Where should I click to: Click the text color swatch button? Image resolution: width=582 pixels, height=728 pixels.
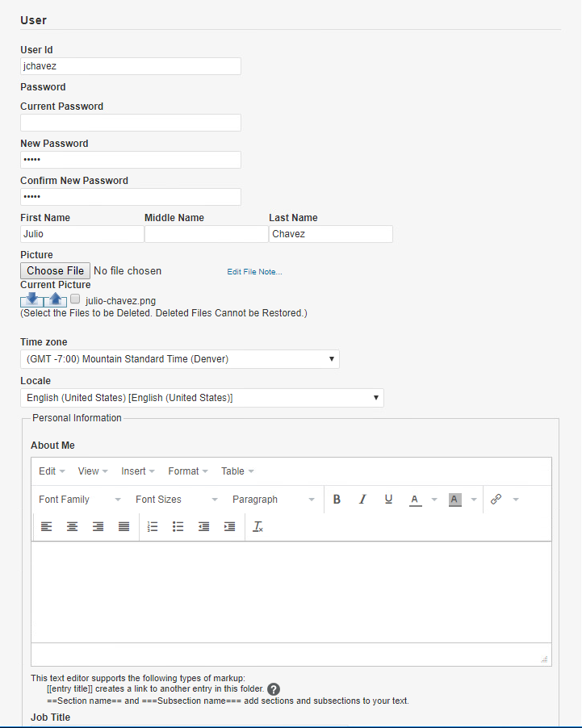tap(415, 500)
